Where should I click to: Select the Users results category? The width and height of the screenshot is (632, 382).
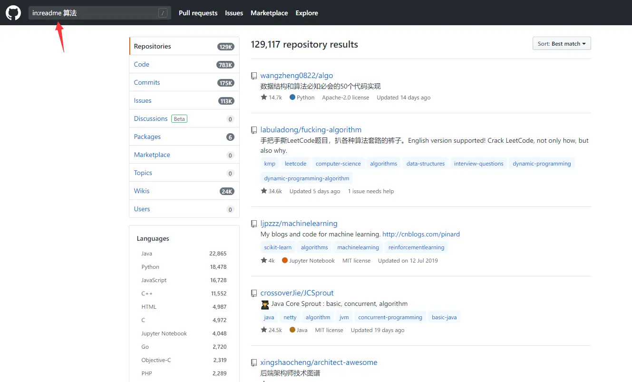[x=184, y=209]
